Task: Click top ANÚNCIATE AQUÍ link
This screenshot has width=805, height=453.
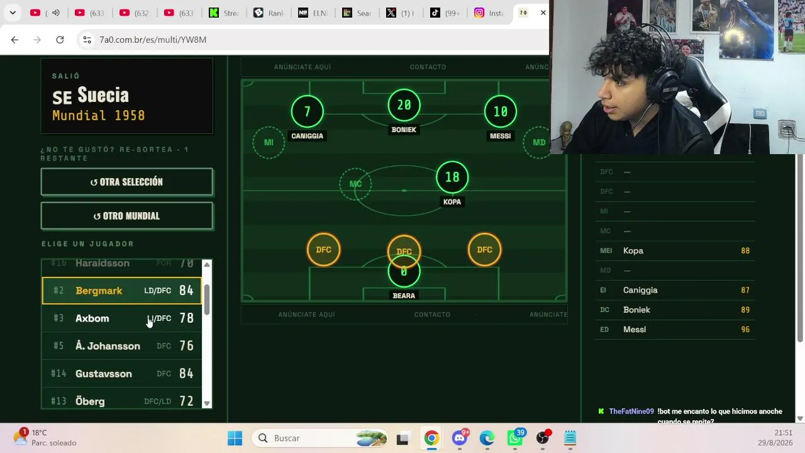Action: 303,67
